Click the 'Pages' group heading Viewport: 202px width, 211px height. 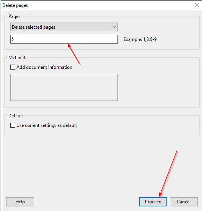[x=14, y=16]
